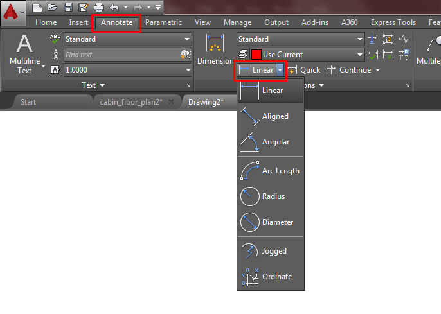
Task: Click the Adjust Space icon
Action: pos(388,39)
